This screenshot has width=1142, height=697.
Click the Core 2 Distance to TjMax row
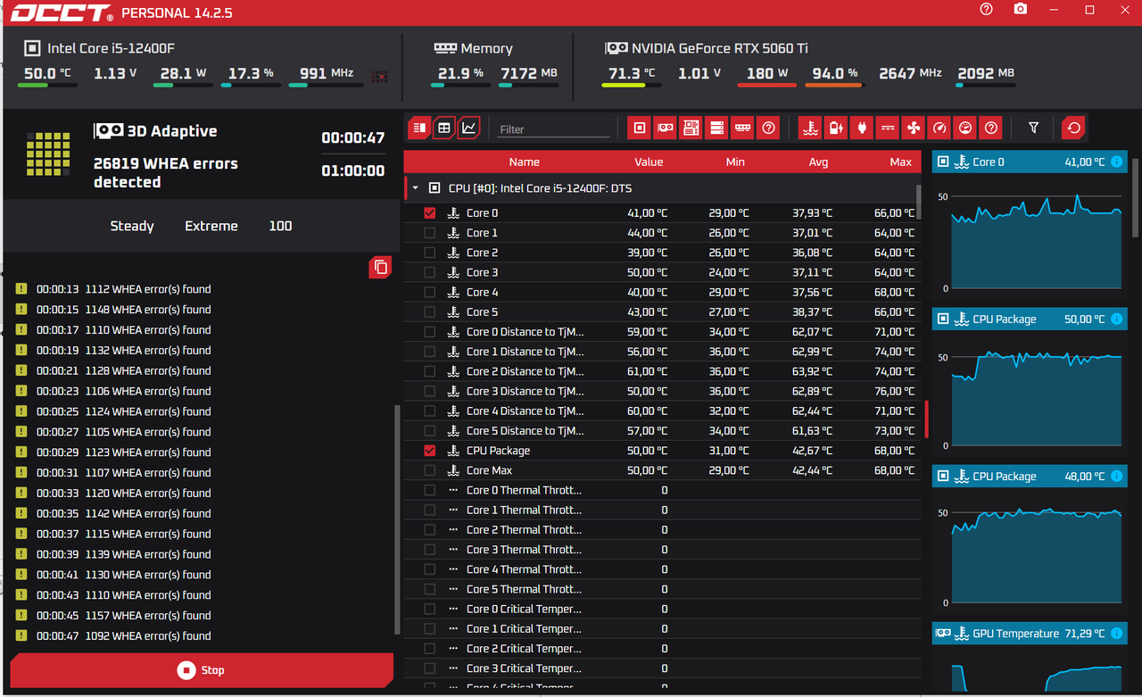[x=662, y=371]
